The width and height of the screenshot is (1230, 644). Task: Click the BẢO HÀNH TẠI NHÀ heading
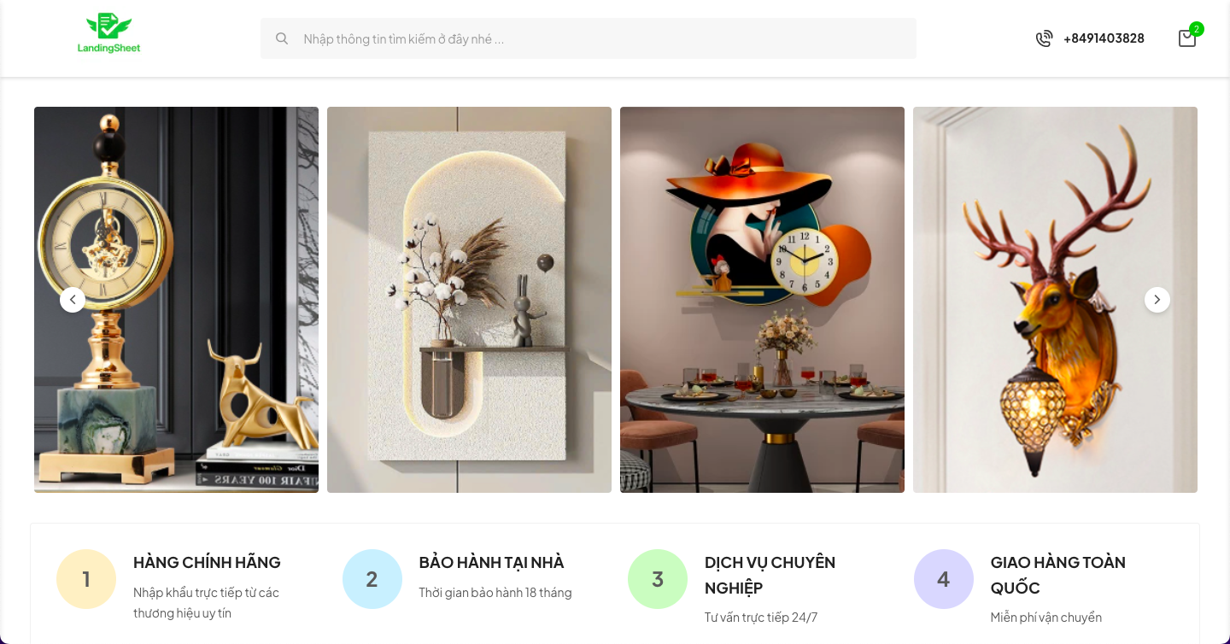492,562
